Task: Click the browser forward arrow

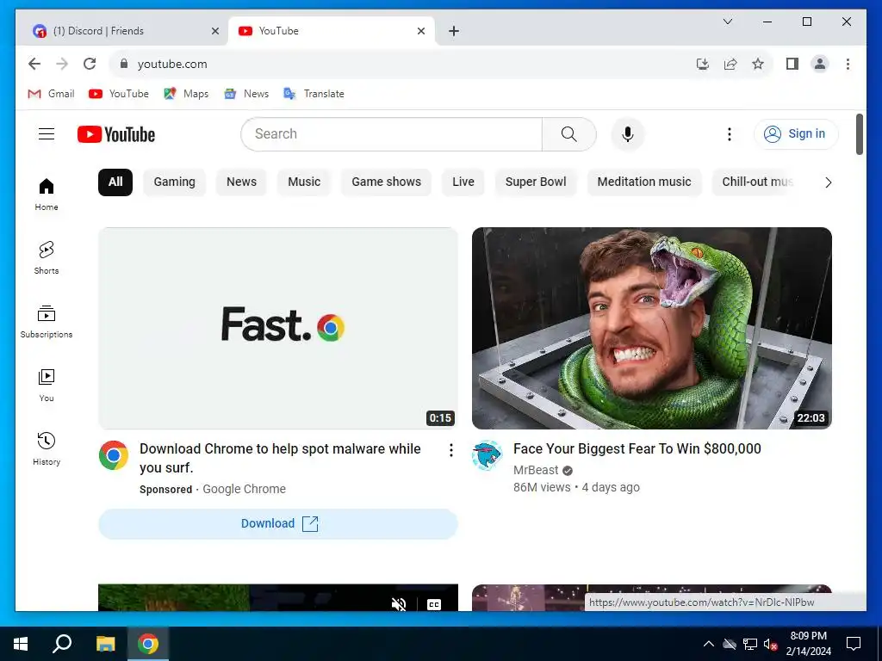Action: point(62,64)
